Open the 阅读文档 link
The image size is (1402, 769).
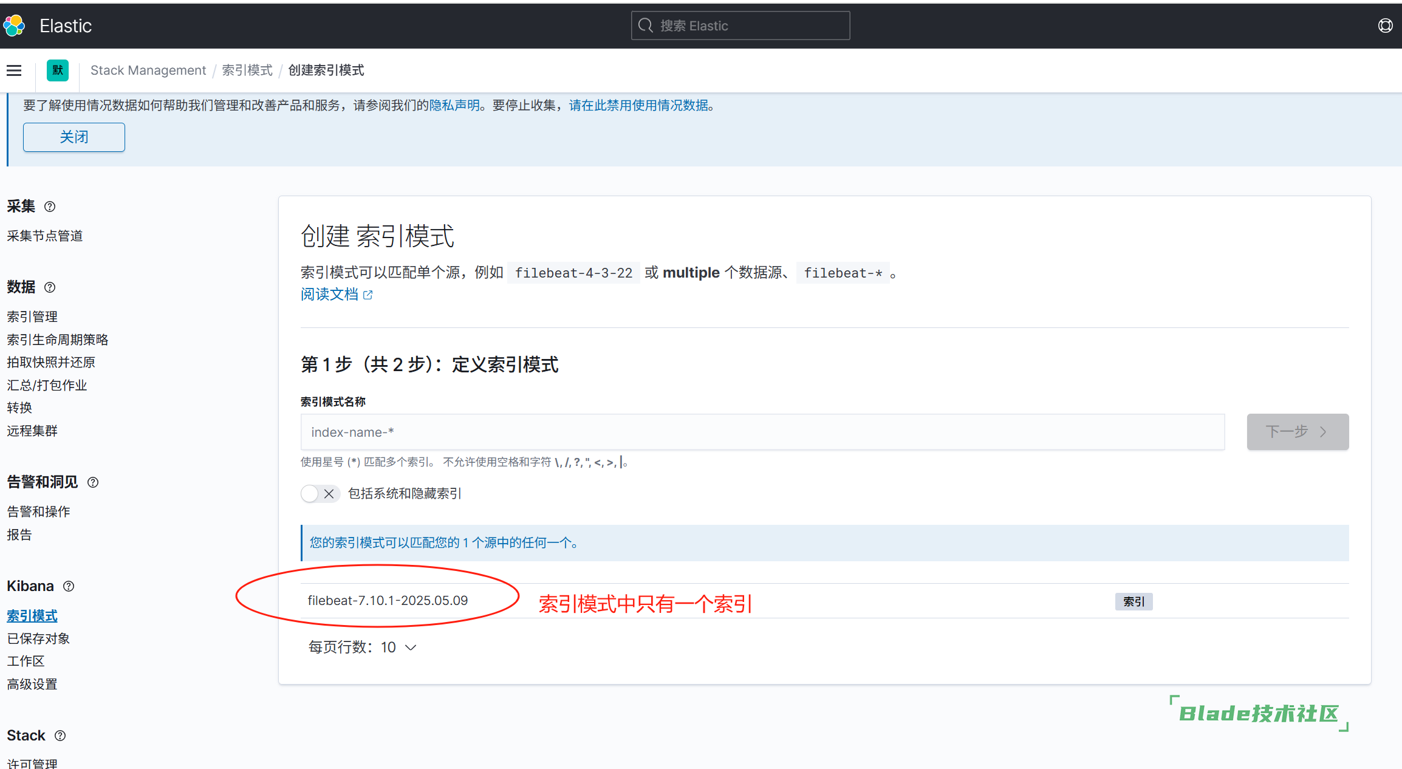coord(329,295)
